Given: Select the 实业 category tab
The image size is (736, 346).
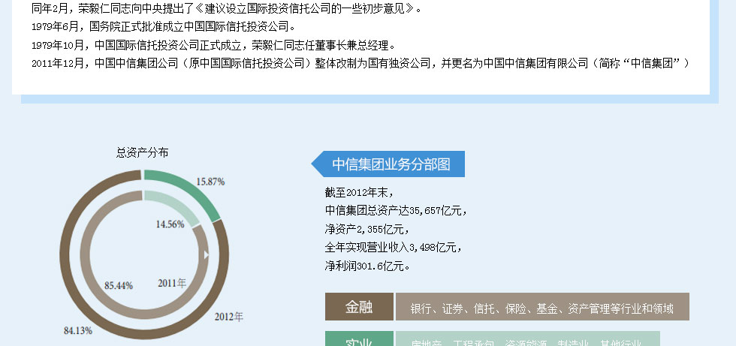Looking at the screenshot, I should 358,339.
